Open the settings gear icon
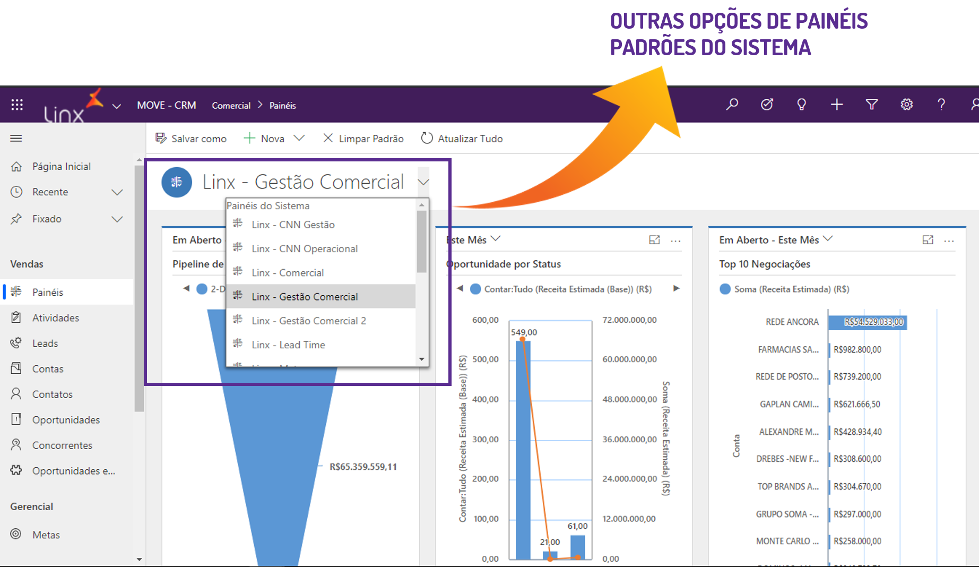The image size is (979, 567). (x=907, y=105)
